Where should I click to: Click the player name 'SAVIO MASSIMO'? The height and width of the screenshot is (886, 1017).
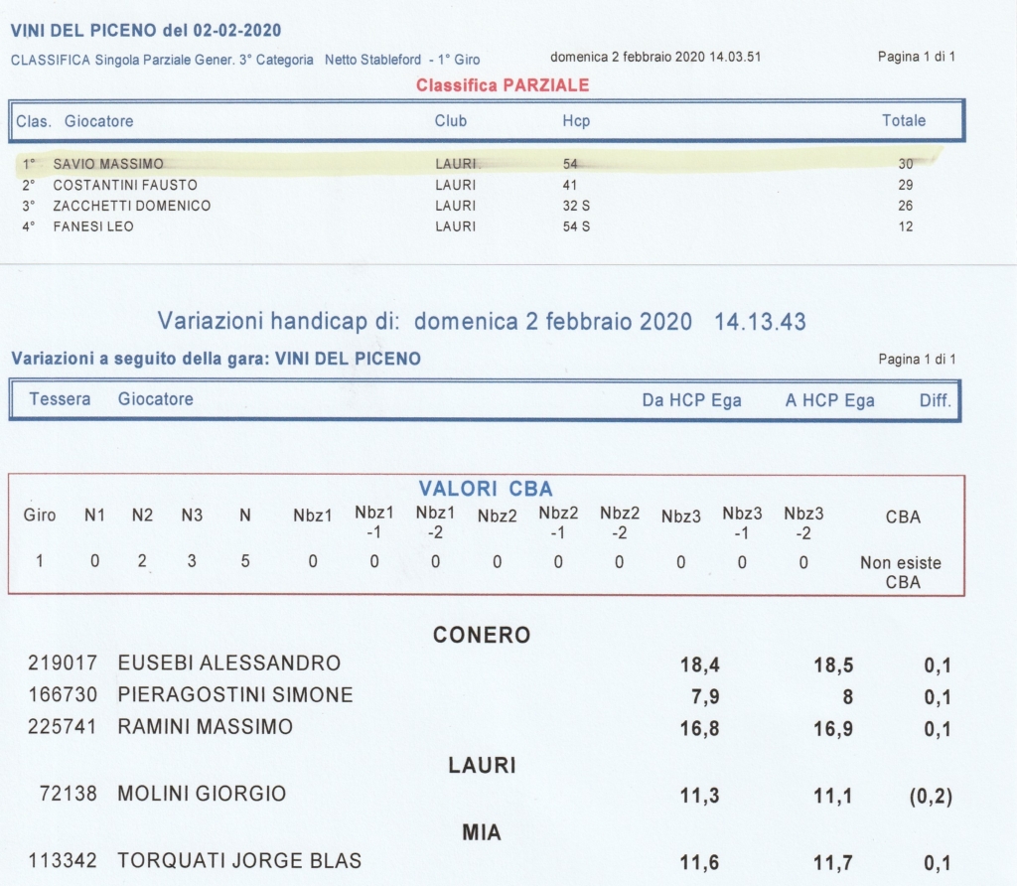click(108, 164)
